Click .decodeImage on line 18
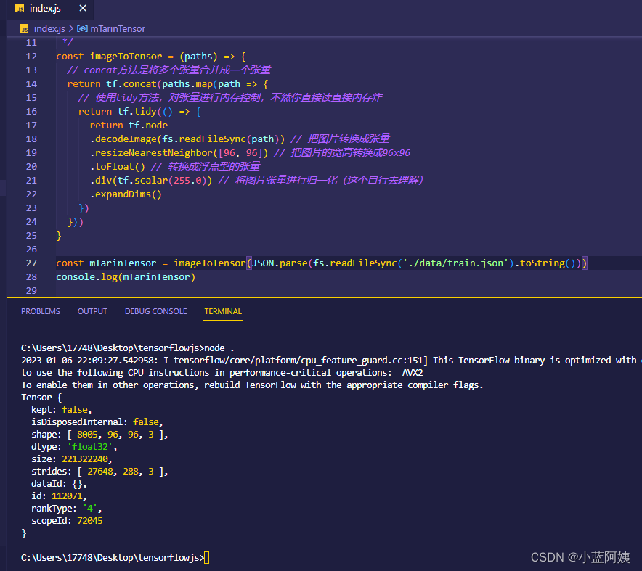The image size is (642, 571). (123, 139)
